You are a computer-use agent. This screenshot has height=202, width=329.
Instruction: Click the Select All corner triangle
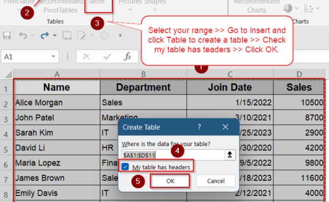tap(9, 74)
